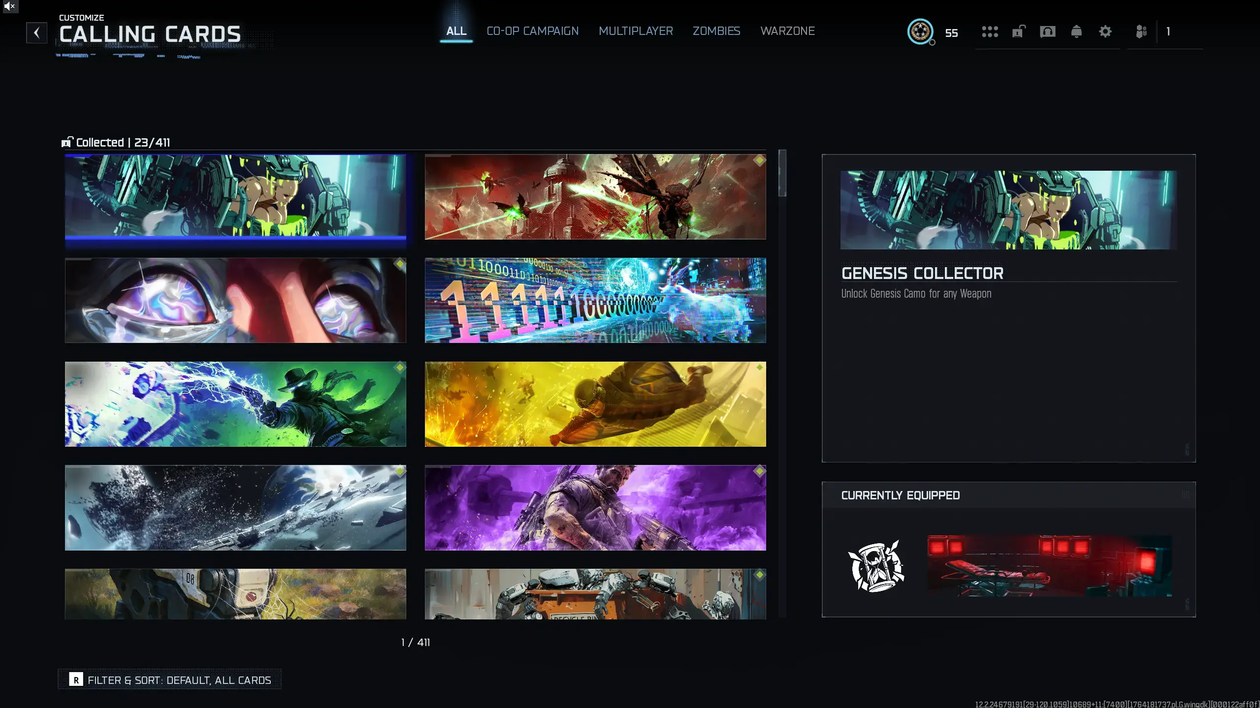
Task: Click the equipped hourglass emblem
Action: pos(876,566)
